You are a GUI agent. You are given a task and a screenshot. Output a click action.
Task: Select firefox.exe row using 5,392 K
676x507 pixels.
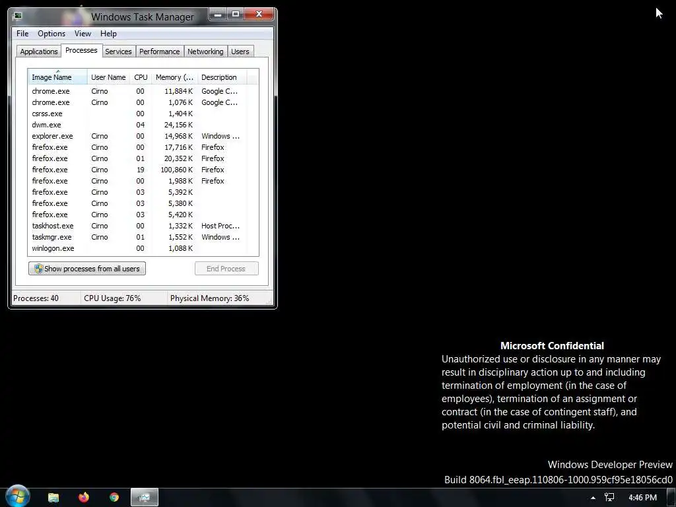143,192
